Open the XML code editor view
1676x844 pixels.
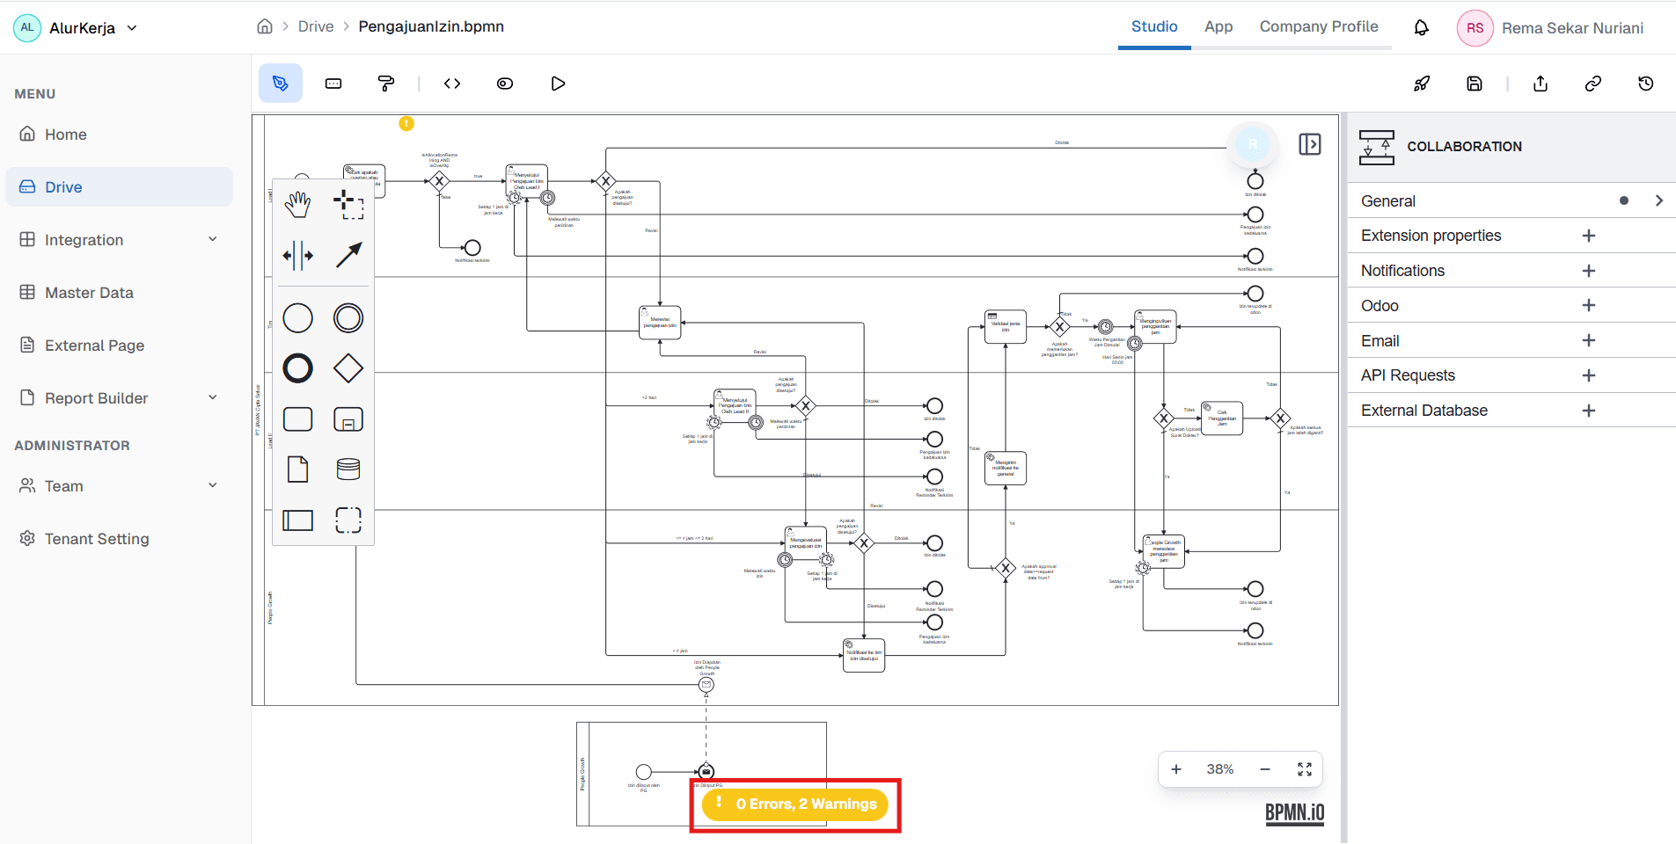pyautogui.click(x=451, y=84)
